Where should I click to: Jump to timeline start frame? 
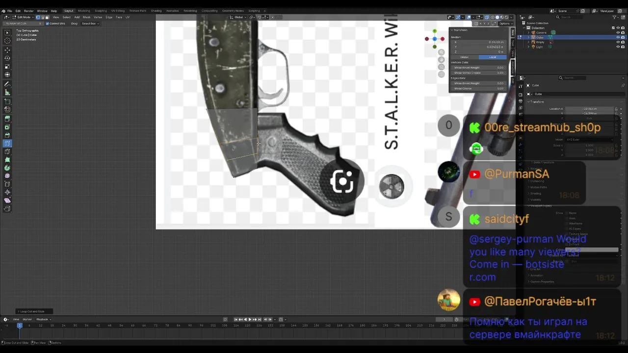(235, 319)
